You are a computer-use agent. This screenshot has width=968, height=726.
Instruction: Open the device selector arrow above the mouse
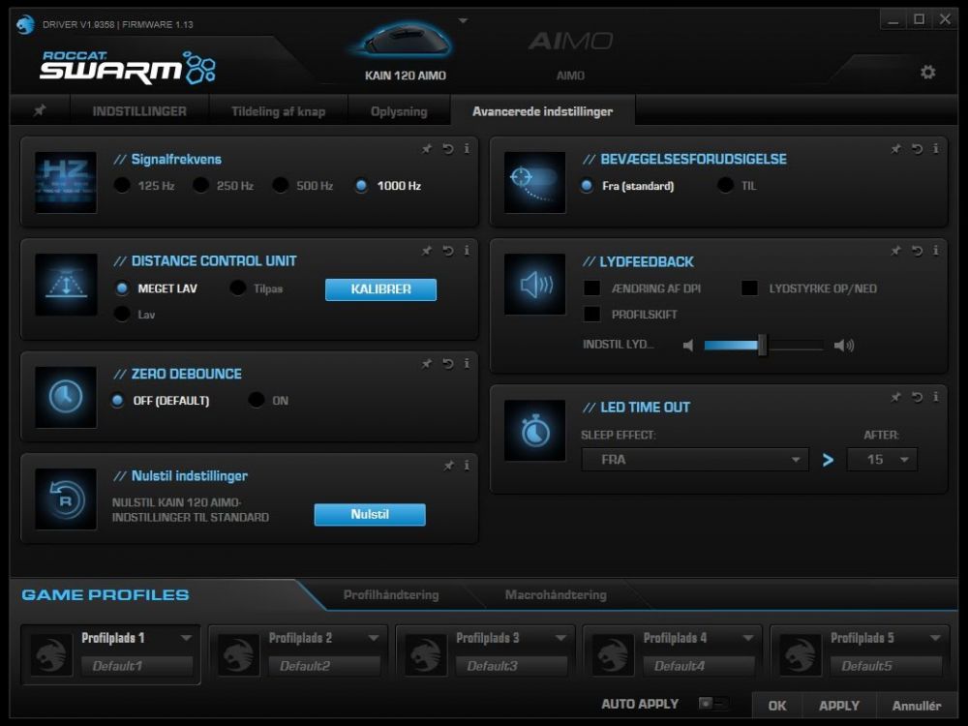(463, 21)
